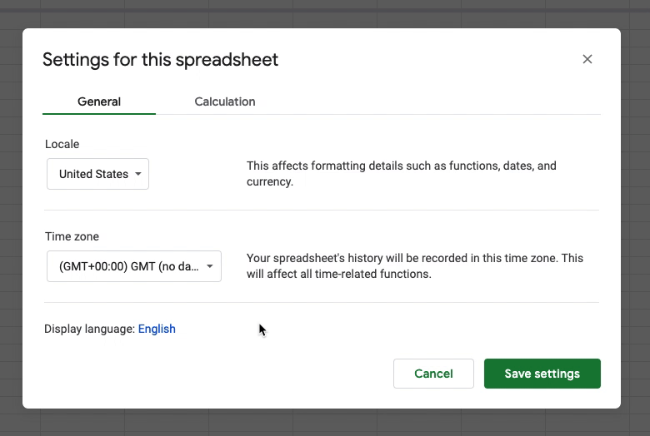Click the caret arrow beside United States
The image size is (650, 436).
tap(138, 174)
